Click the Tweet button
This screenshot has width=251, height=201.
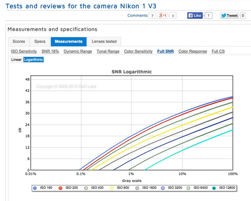(229, 15)
